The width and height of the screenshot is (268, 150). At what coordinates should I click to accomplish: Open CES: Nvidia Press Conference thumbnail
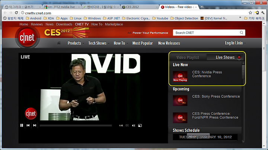pyautogui.click(x=180, y=76)
